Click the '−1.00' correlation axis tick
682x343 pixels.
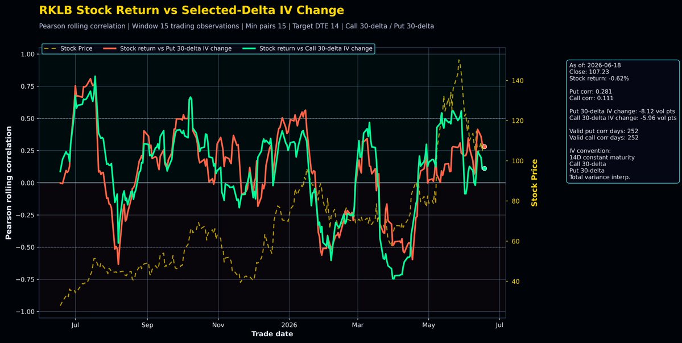(25, 312)
